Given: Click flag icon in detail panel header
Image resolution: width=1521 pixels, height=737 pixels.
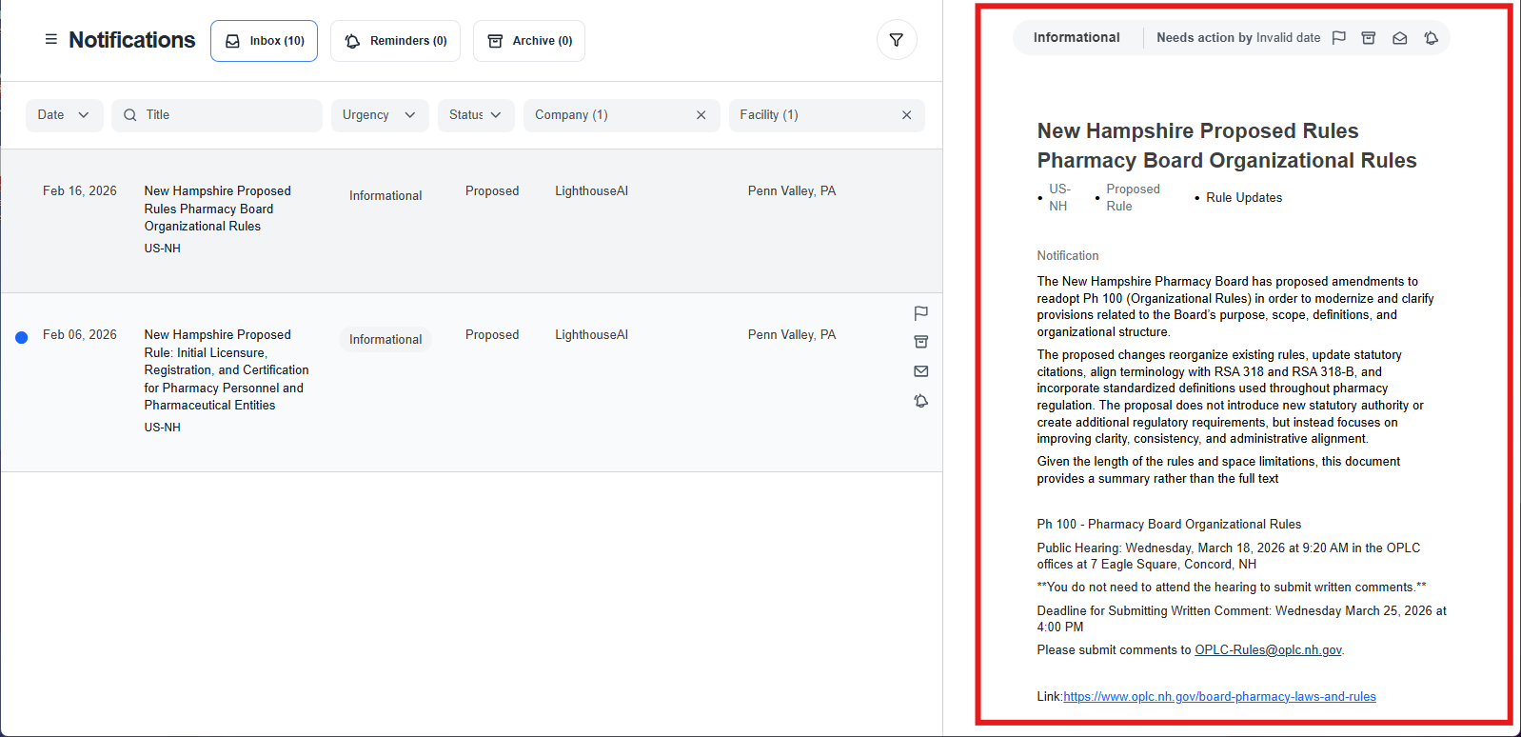Looking at the screenshot, I should pos(1338,38).
